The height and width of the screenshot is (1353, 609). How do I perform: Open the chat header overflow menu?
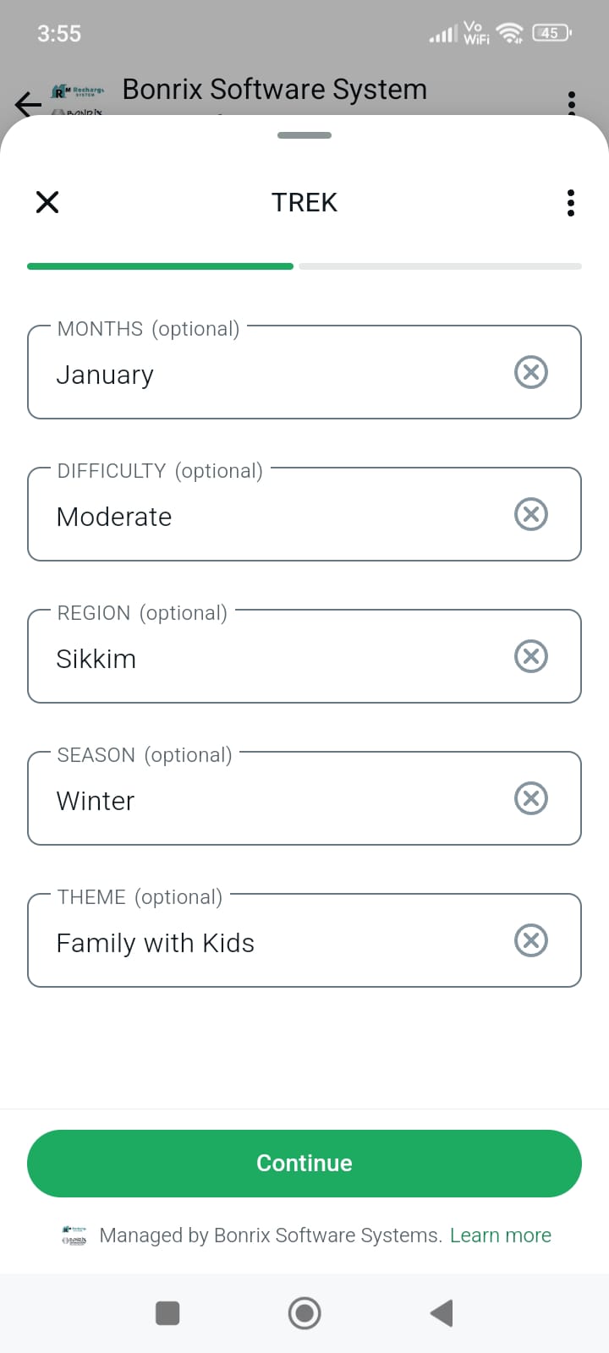click(572, 102)
